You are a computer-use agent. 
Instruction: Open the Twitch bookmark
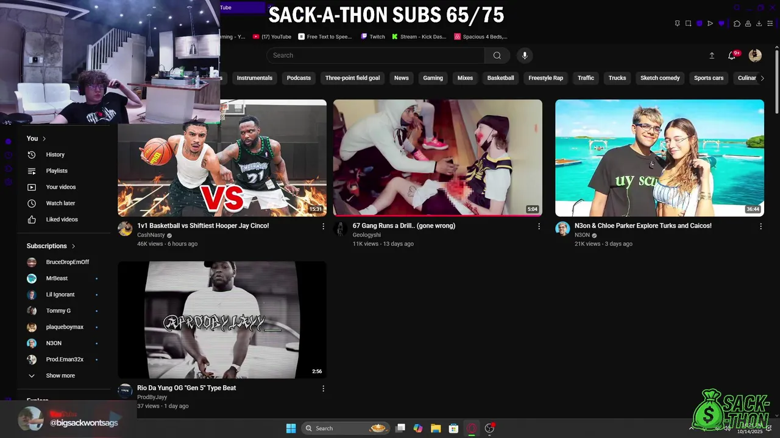coord(373,36)
